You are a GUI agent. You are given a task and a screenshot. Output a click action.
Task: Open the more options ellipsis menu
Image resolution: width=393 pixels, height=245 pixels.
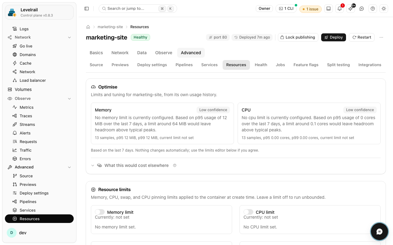[381, 37]
